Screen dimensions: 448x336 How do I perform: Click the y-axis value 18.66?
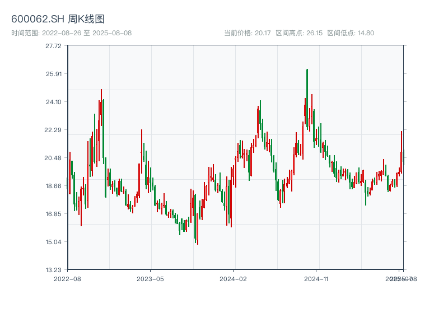click(54, 186)
